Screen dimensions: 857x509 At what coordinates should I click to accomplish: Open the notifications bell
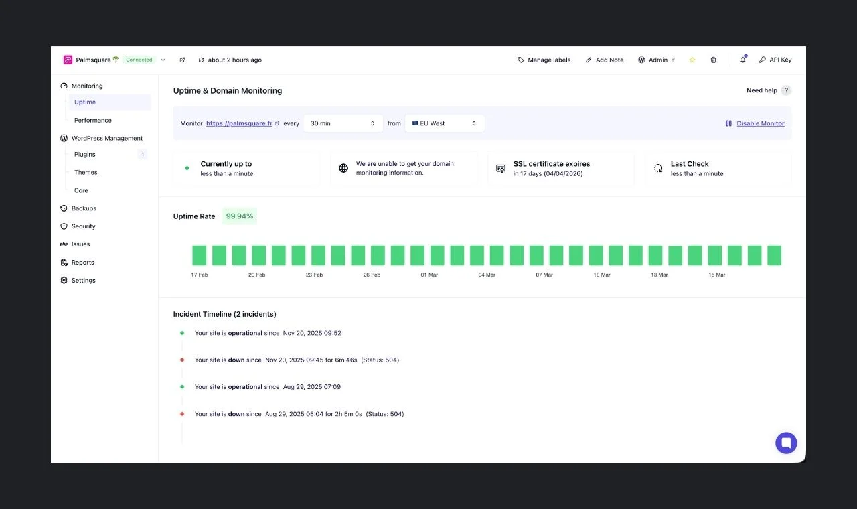tap(743, 60)
